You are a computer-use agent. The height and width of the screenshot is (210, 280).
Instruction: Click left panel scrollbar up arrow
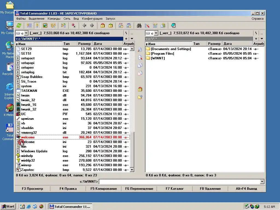[x=132, y=49]
